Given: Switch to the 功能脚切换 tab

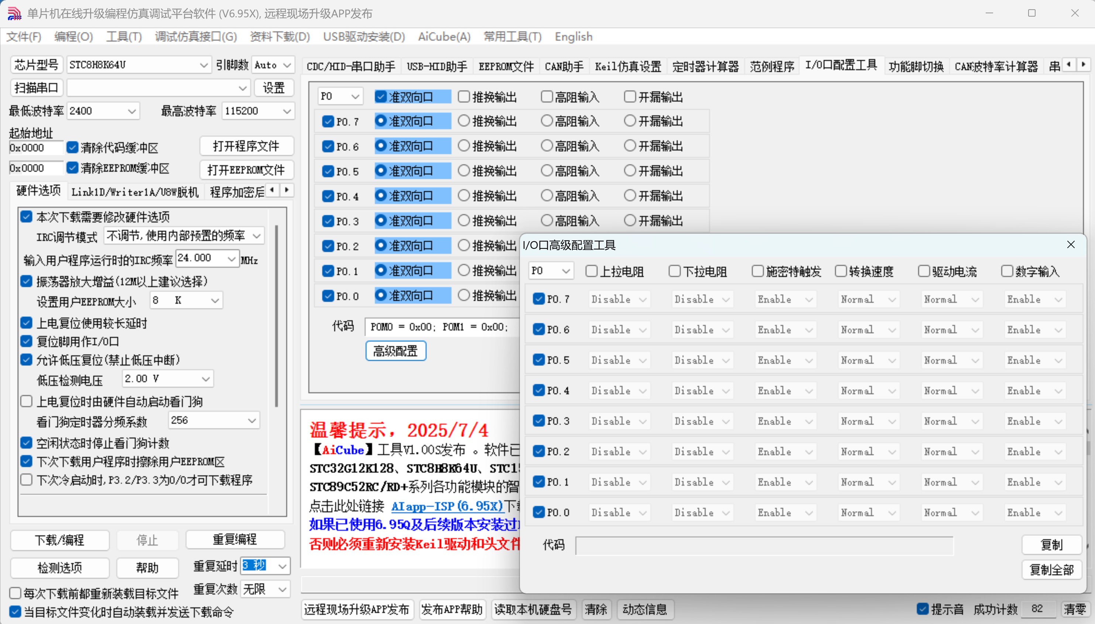Looking at the screenshot, I should pos(916,66).
